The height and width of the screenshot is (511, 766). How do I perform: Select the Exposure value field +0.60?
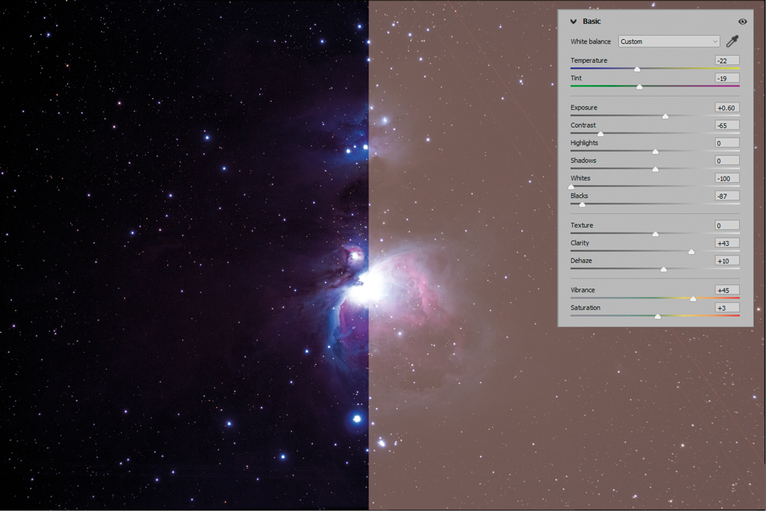(x=727, y=108)
